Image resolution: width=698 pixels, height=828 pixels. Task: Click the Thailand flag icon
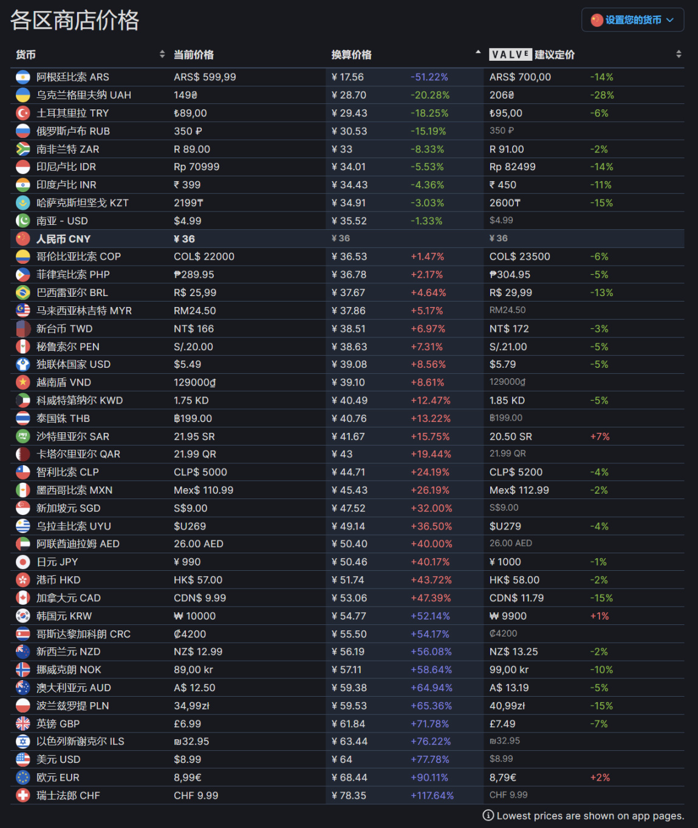(22, 418)
